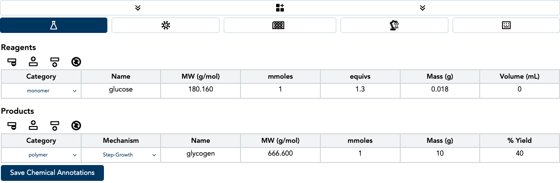This screenshot has height=183, width=560.
Task: Switch to the virus/biology icon tab
Action: tap(165, 25)
